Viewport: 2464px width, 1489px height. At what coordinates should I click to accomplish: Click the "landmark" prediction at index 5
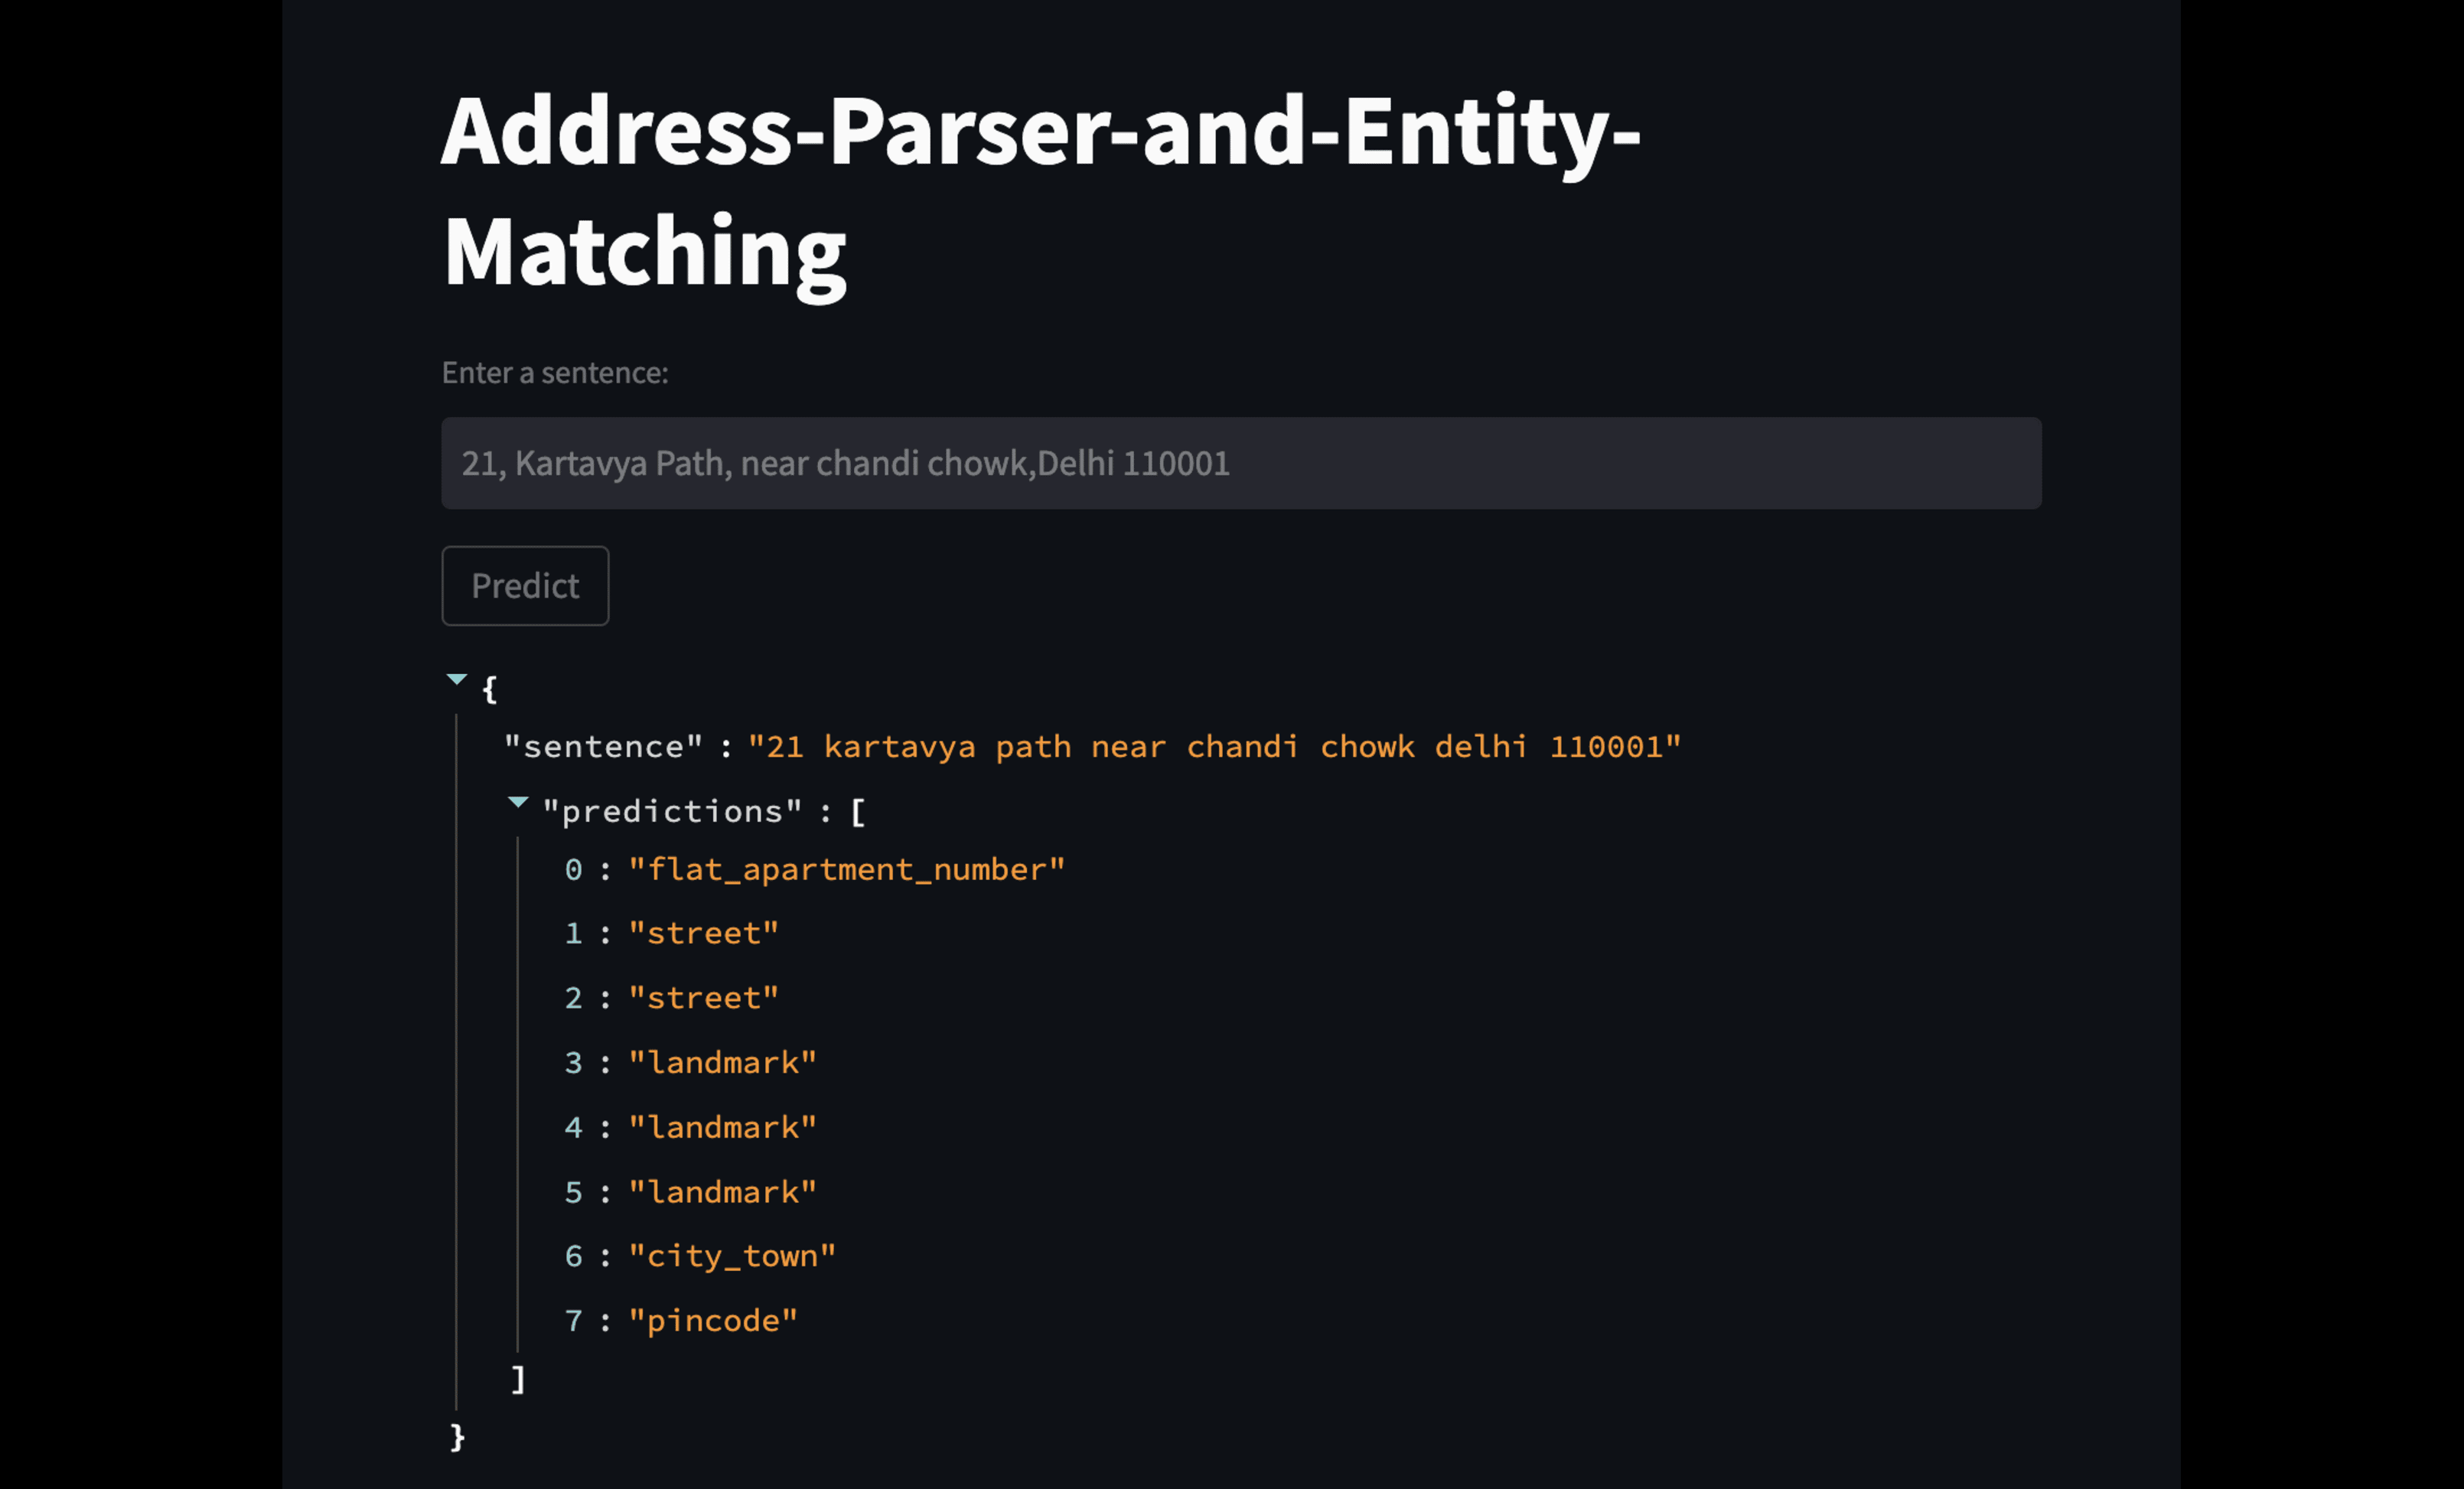coord(721,1191)
